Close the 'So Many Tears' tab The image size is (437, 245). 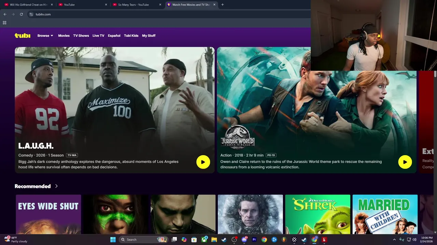[x=160, y=5]
